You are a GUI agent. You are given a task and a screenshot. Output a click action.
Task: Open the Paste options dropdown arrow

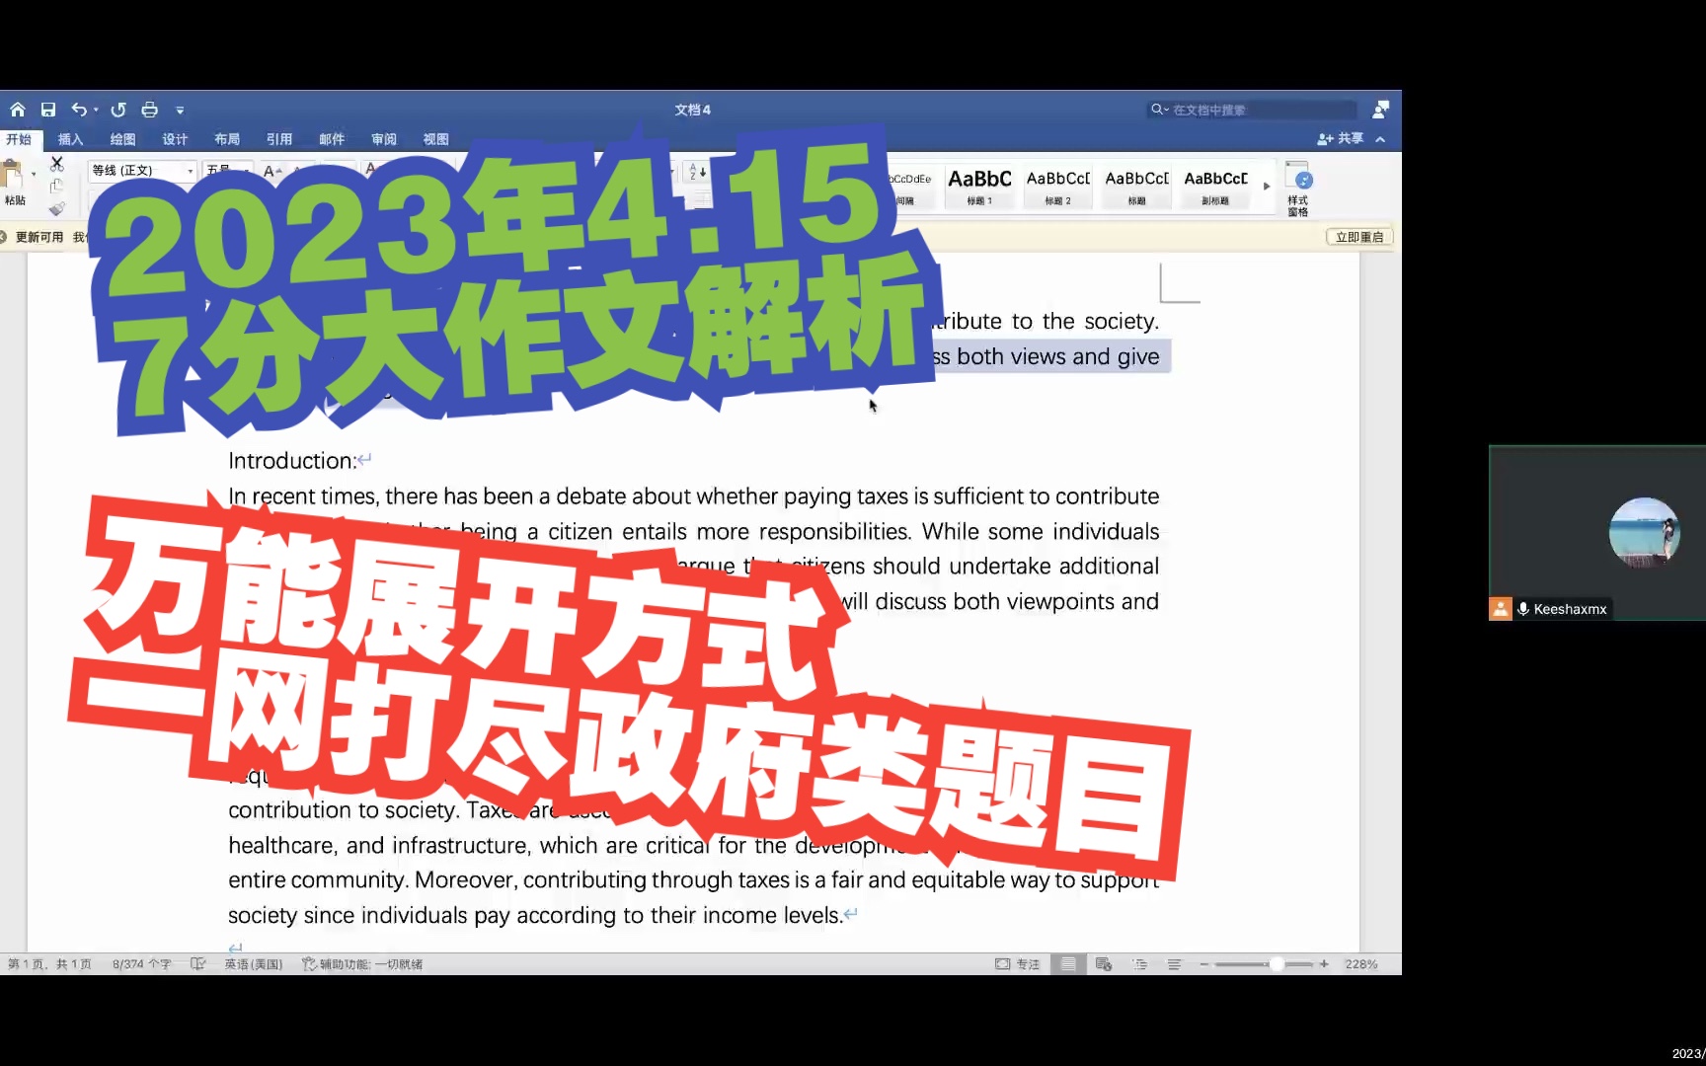tap(34, 174)
